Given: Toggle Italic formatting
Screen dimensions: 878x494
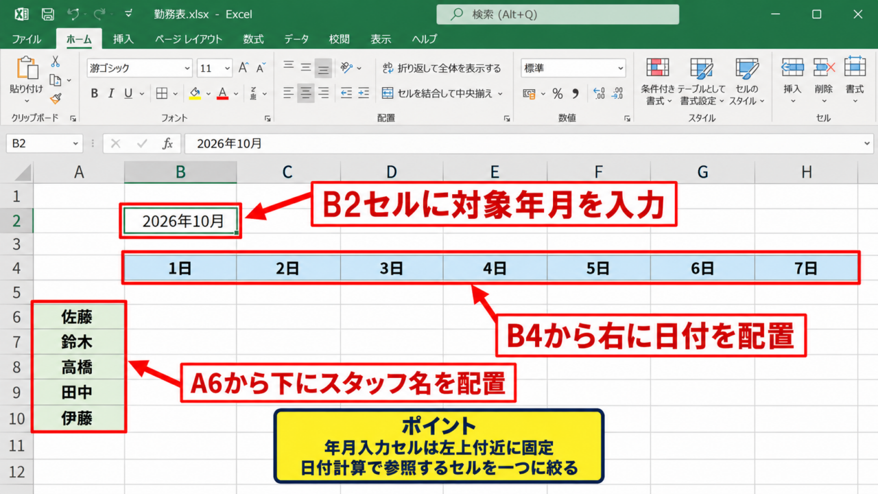Looking at the screenshot, I should [111, 93].
